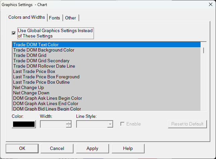This screenshot has height=159, width=216.
Task: Open the black Color swatch picker
Action: [x=23, y=124]
